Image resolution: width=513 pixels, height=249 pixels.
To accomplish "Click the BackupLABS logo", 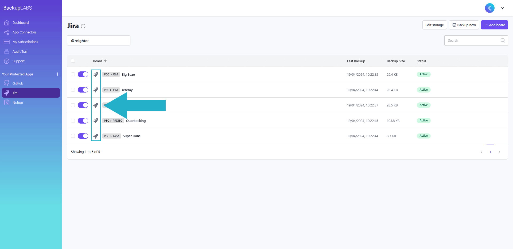I will click(x=18, y=8).
